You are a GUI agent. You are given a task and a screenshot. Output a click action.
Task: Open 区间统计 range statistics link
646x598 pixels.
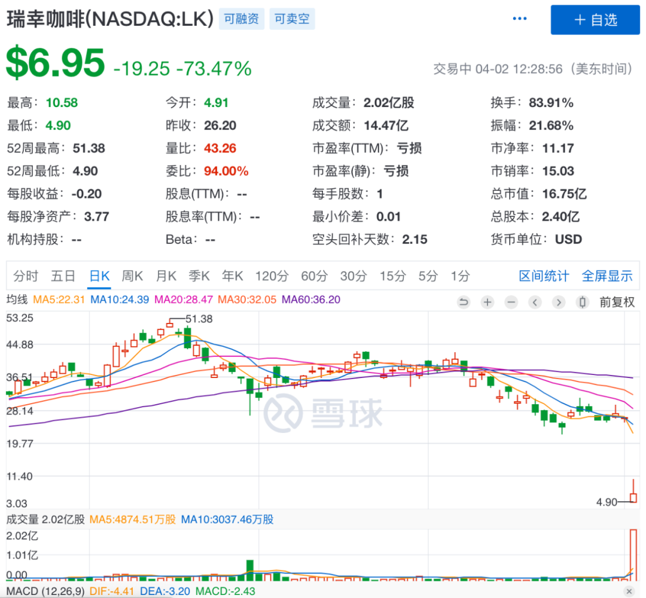pos(544,276)
